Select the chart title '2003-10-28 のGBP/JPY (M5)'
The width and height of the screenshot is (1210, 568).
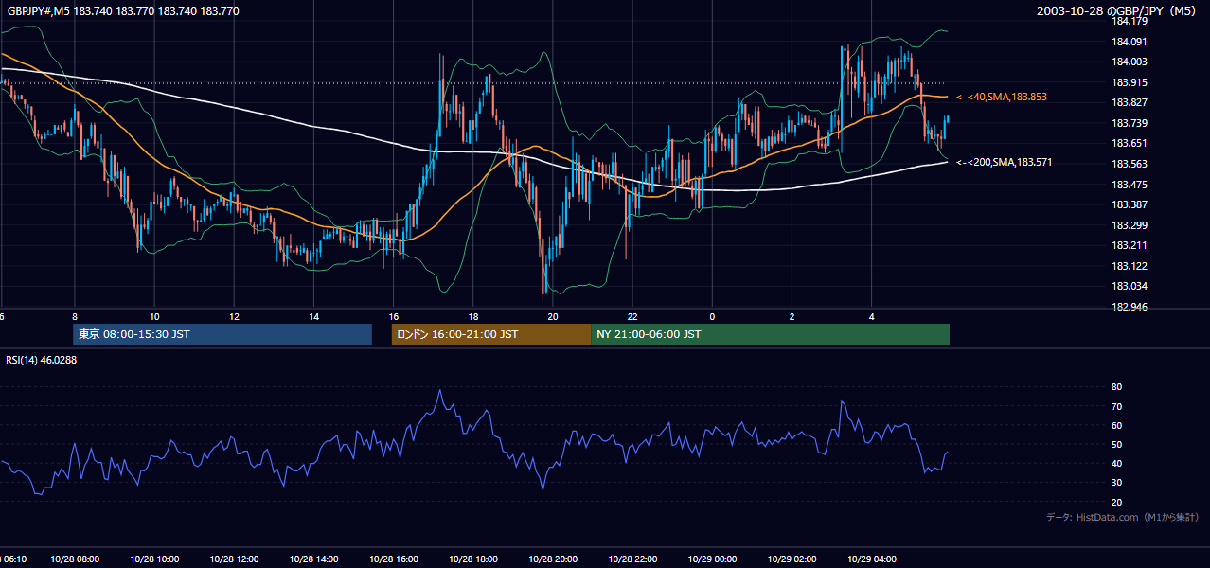1117,11
